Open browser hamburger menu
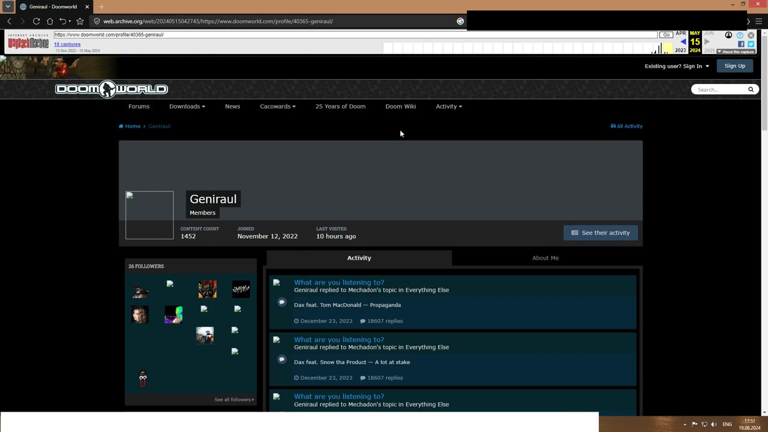The image size is (768, 432). click(x=758, y=21)
